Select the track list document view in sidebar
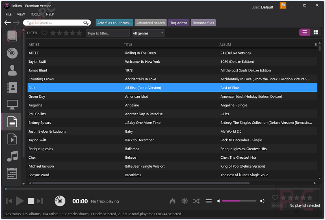Screen dimensions: 325x220 pyautogui.click(x=12, y=122)
